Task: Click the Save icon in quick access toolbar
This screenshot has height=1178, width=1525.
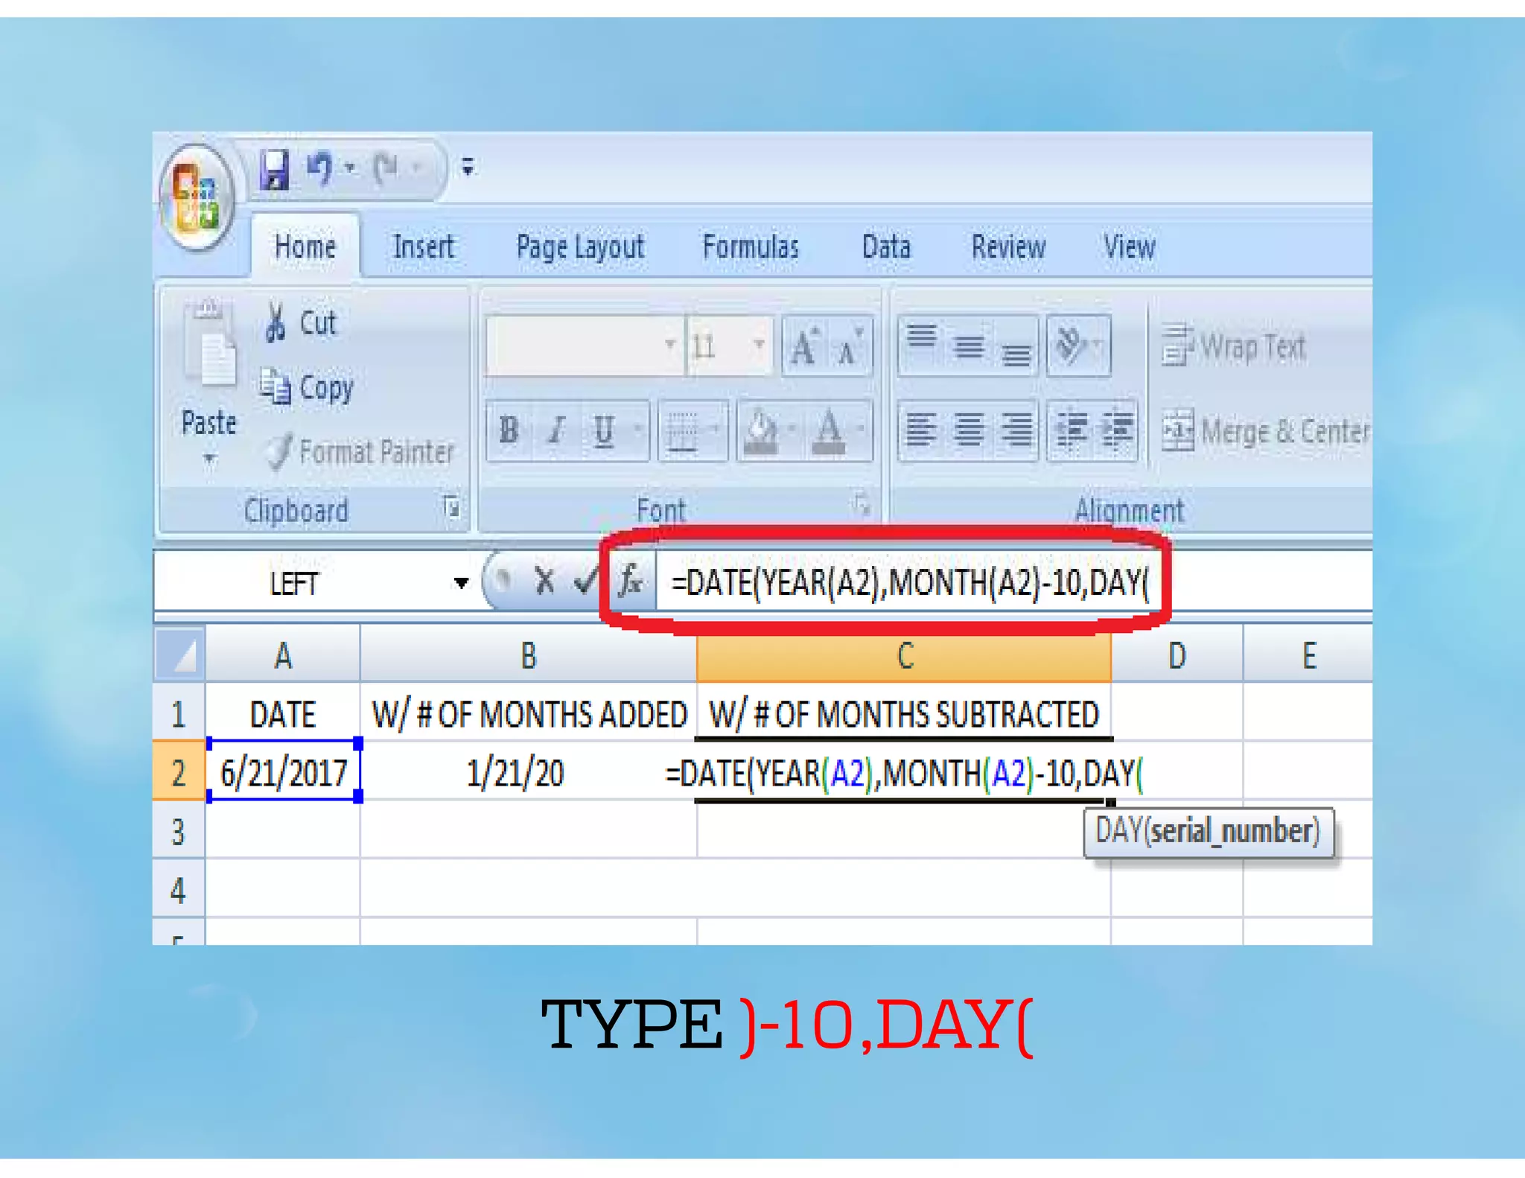Action: coord(275,169)
